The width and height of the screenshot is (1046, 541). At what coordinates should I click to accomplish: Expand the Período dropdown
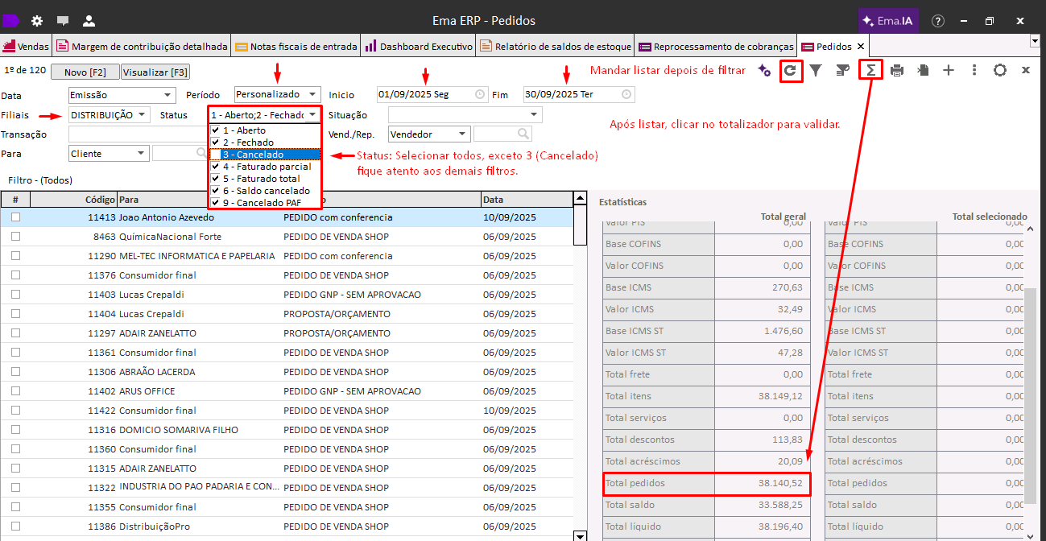312,95
